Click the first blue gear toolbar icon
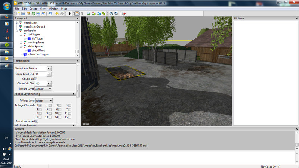 pyautogui.click(x=111, y=13)
